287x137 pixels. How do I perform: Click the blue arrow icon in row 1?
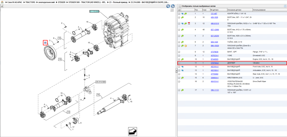coord(182,14)
